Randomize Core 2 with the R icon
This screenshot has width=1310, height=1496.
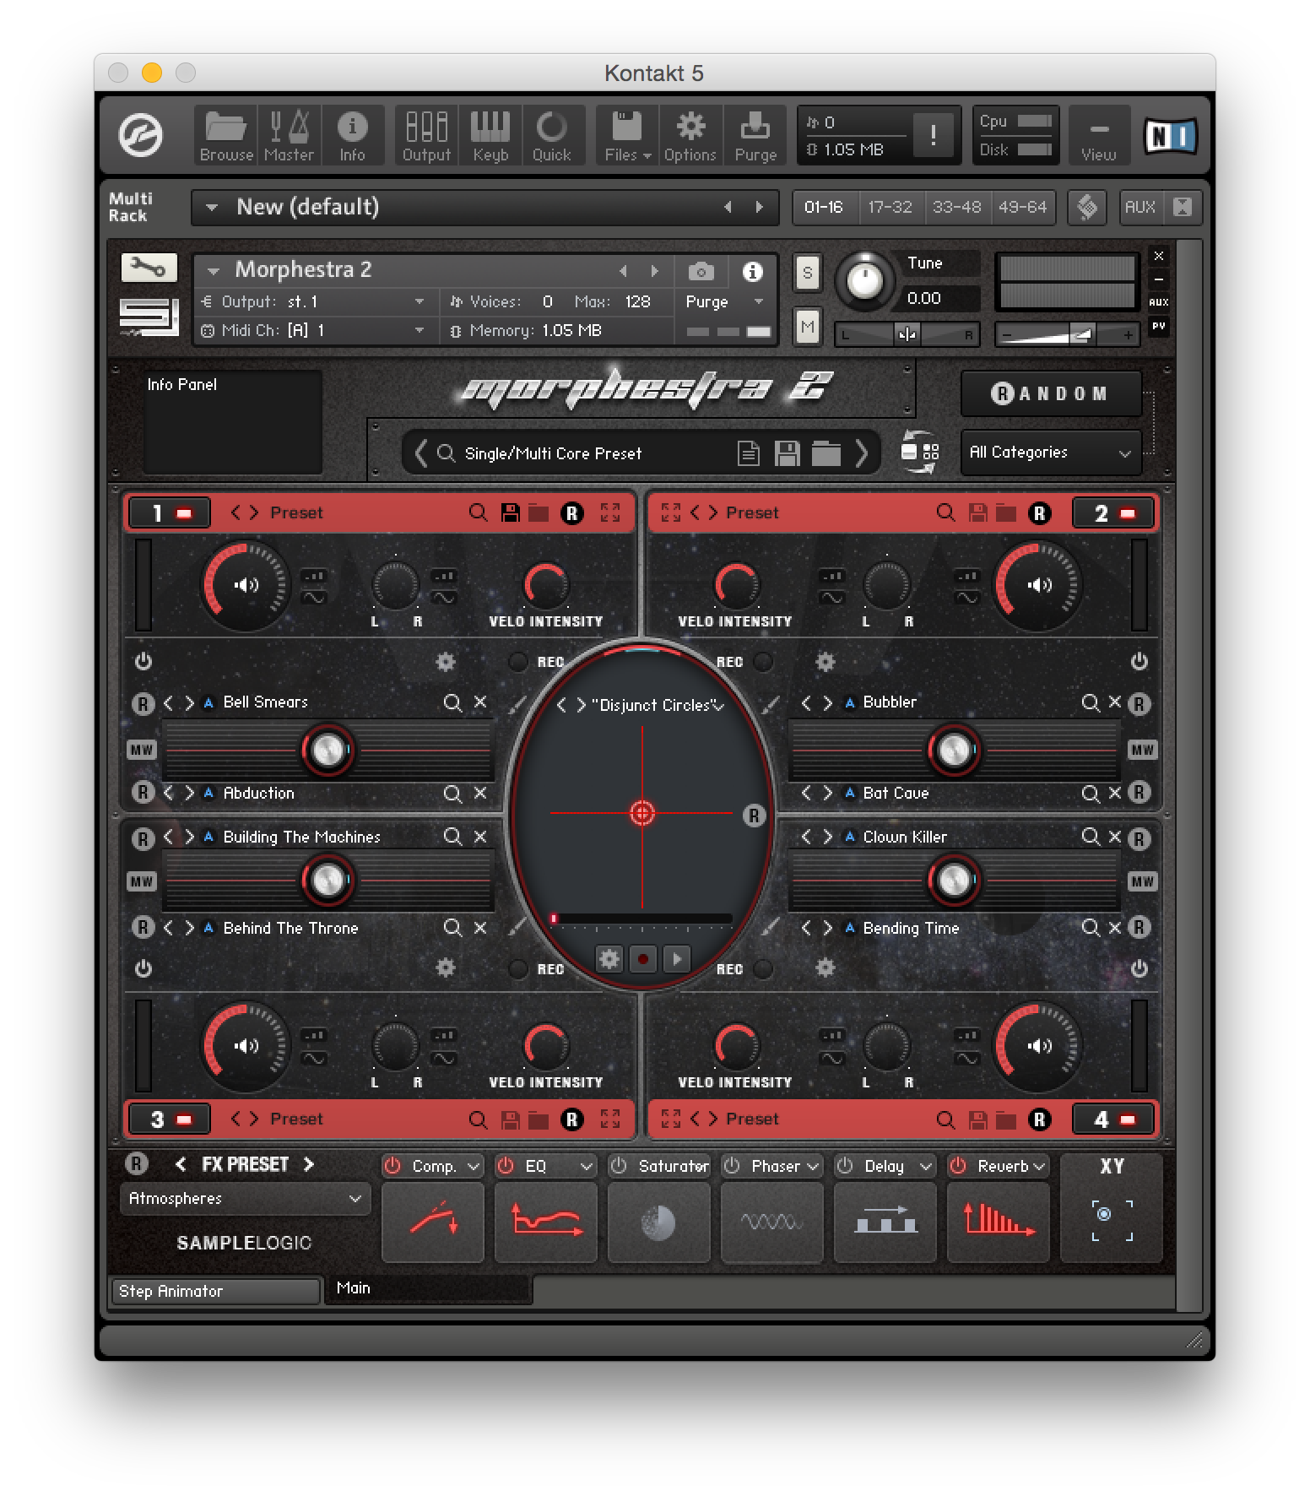tap(1040, 512)
